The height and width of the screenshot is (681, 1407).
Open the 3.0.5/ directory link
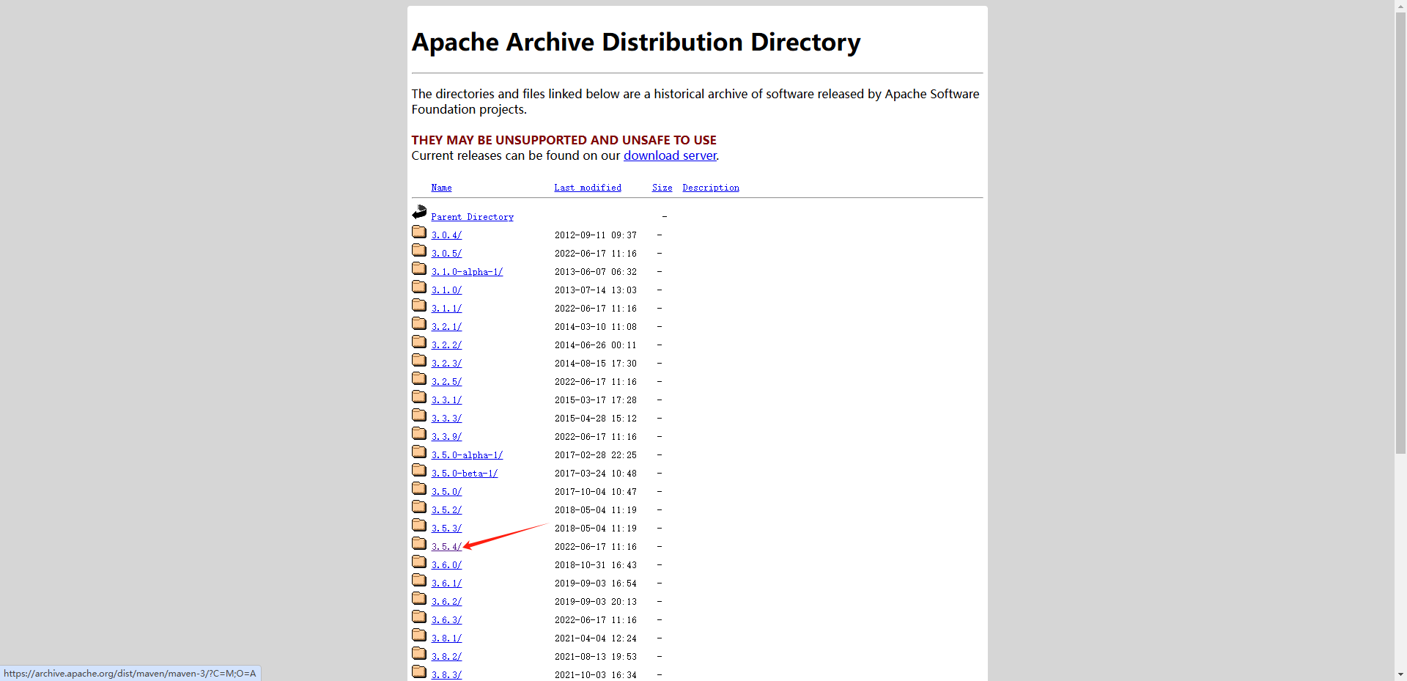tap(446, 254)
